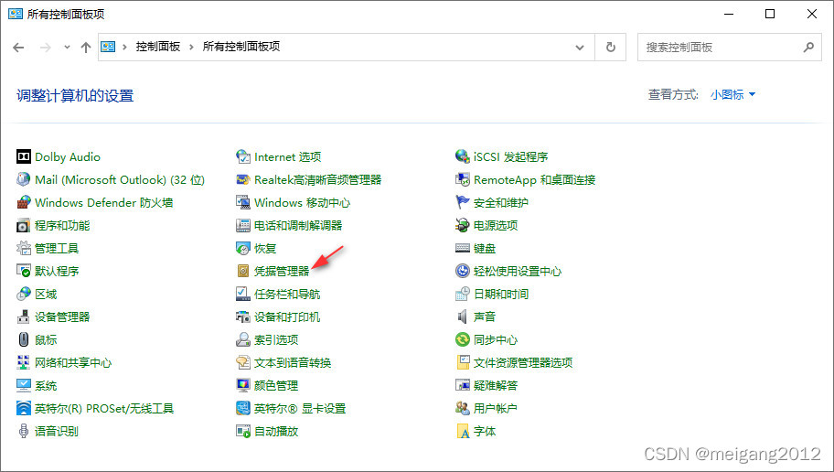The image size is (834, 472).
Task: Open the 任务栏和导航 icon
Action: [x=243, y=294]
